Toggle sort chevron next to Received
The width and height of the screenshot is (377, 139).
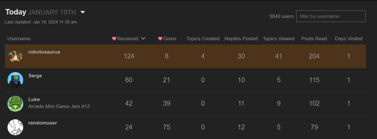coord(143,39)
